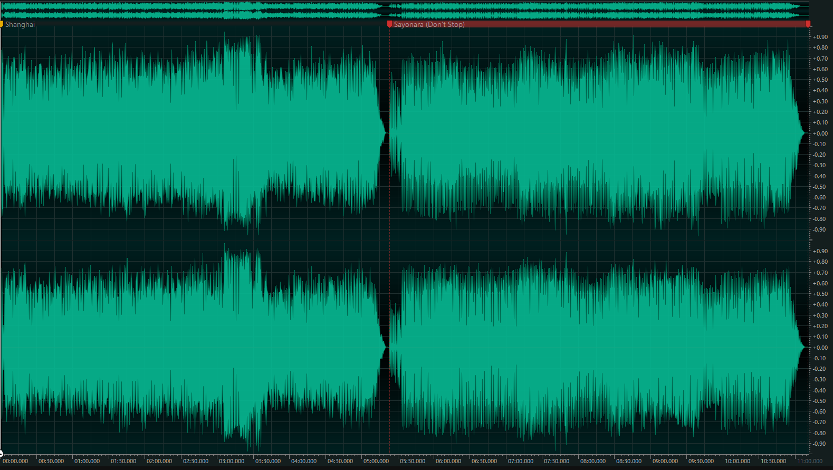833x470 pixels.
Task: Click the red Sayonara region bar
Action: tap(633, 24)
